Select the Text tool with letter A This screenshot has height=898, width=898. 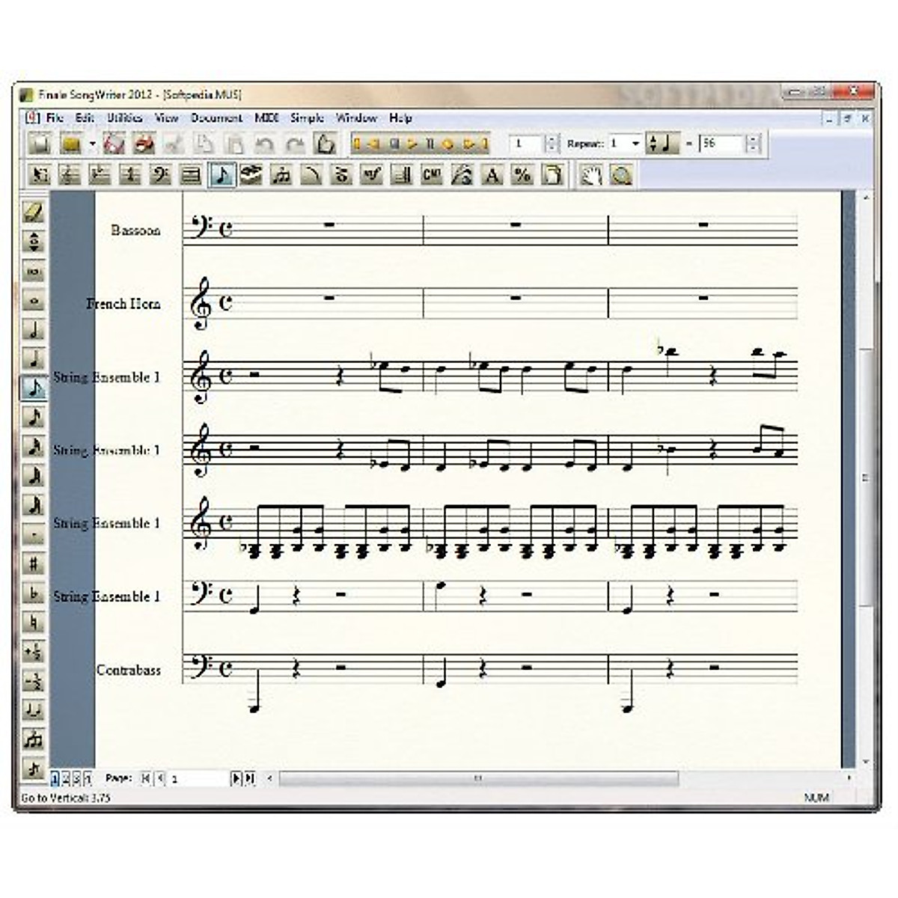[492, 175]
